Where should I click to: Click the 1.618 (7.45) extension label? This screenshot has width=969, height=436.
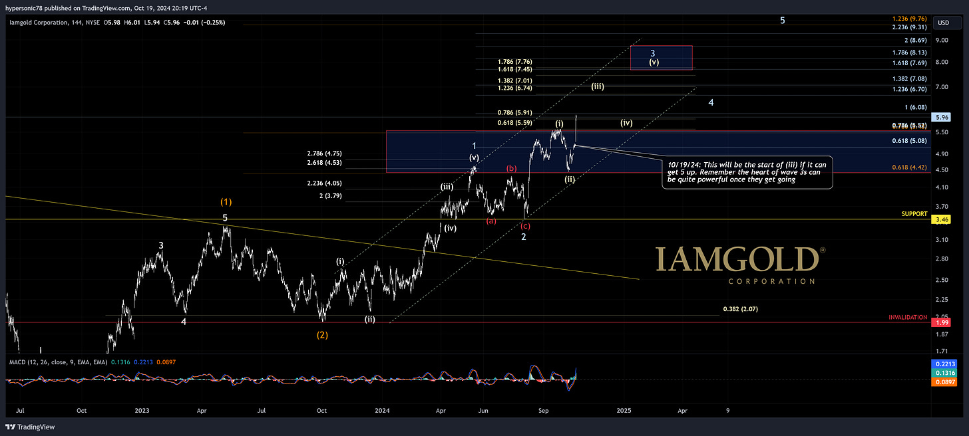514,68
